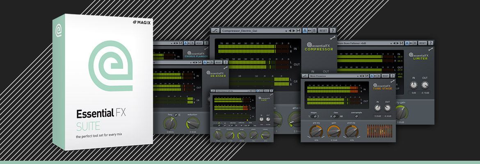The image size is (480, 164).
Task: Go to previous preset in Limiter
Action: 394,43
